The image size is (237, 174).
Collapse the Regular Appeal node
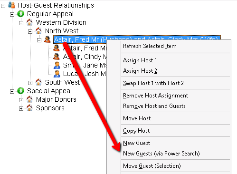point(12,14)
